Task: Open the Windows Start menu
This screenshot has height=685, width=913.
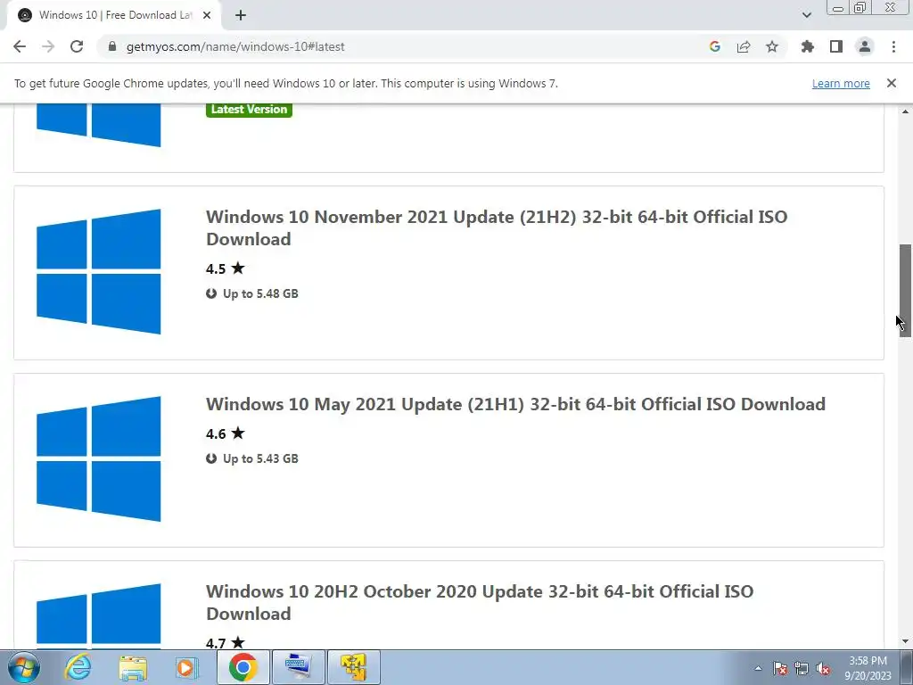Action: click(23, 667)
